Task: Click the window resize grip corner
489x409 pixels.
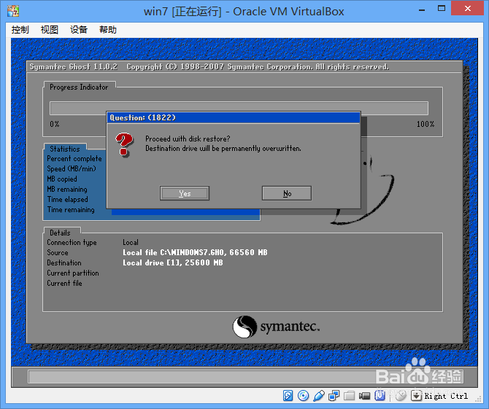Action: tap(478, 398)
